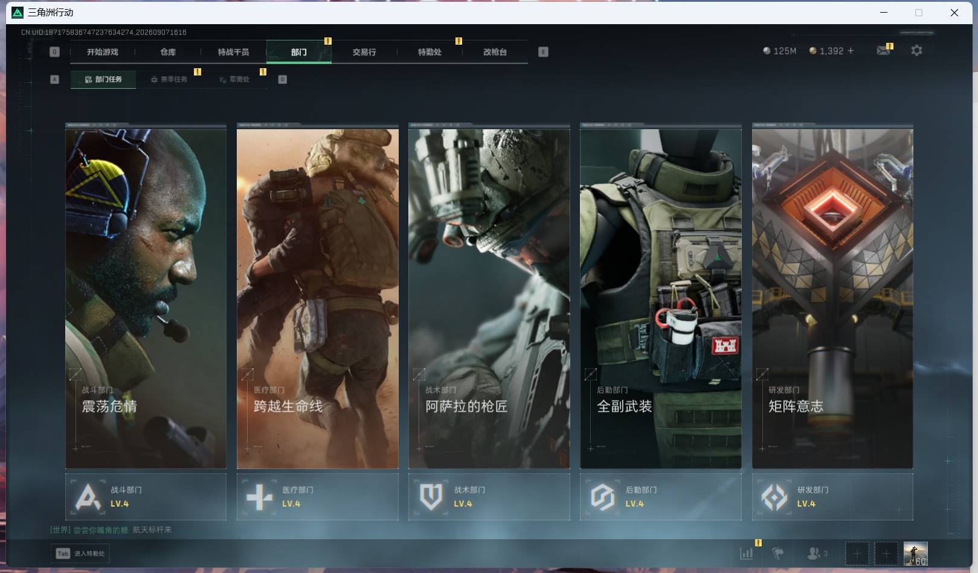Image resolution: width=978 pixels, height=573 pixels.
Task: Click the 研发部门 LV.4 button
Action: click(832, 497)
